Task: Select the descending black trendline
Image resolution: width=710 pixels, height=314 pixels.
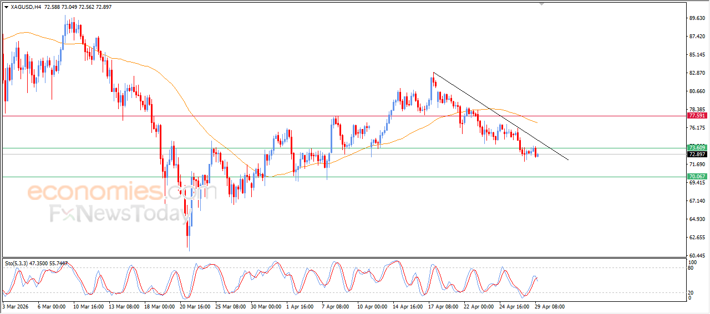Action: [501, 116]
